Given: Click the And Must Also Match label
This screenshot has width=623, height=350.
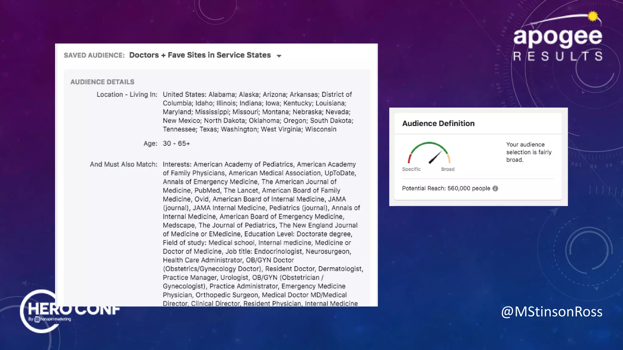Looking at the screenshot, I should click(124, 164).
